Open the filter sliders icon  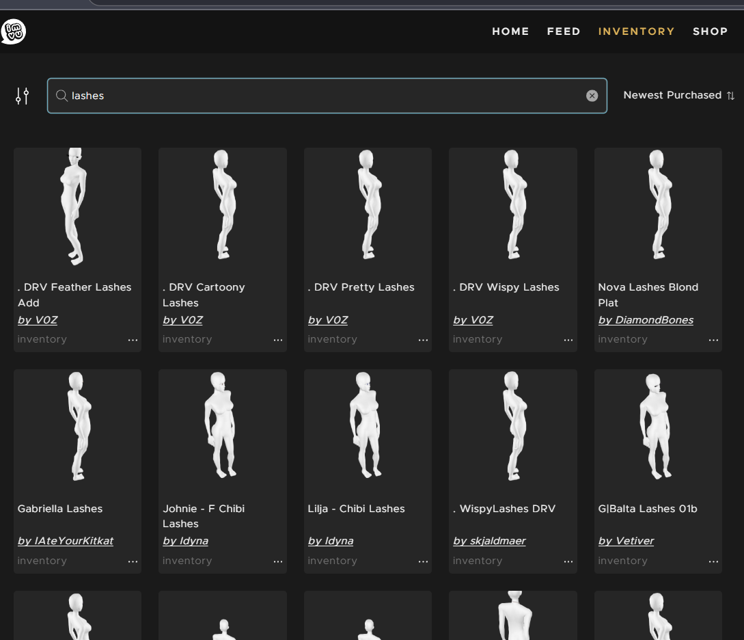(x=23, y=96)
